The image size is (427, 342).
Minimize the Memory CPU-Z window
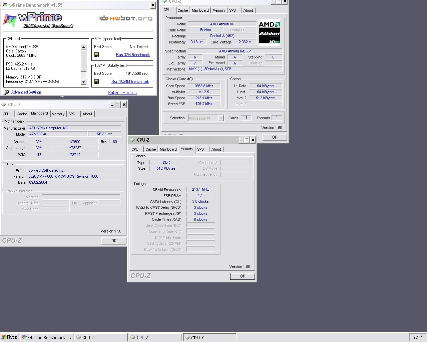(241, 140)
